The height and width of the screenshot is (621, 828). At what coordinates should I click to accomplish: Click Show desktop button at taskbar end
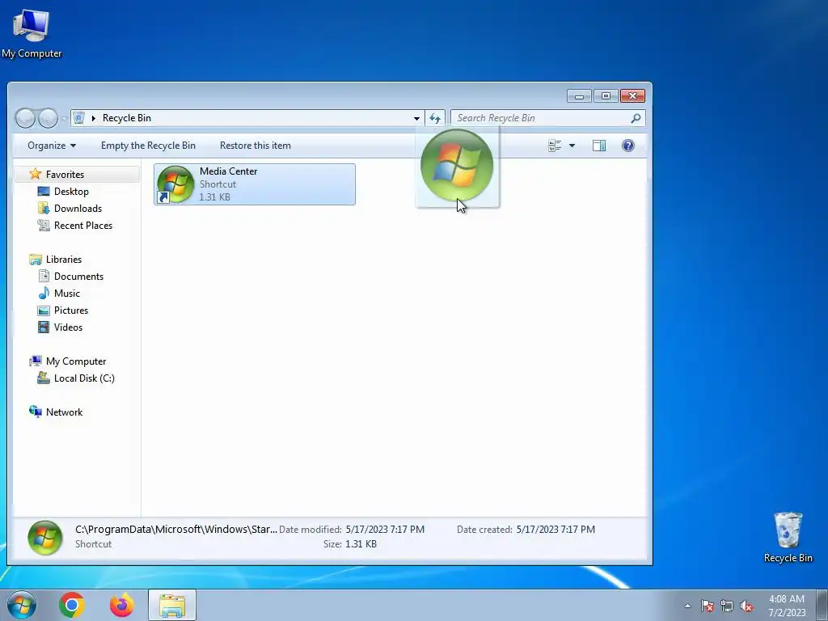822,605
